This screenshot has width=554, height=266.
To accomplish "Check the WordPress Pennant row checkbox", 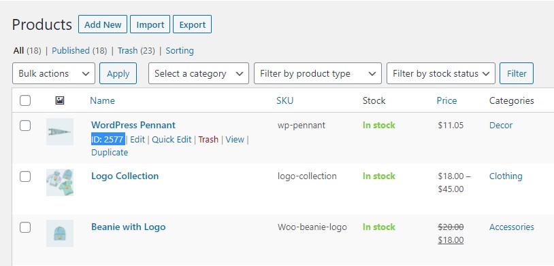I will point(25,126).
